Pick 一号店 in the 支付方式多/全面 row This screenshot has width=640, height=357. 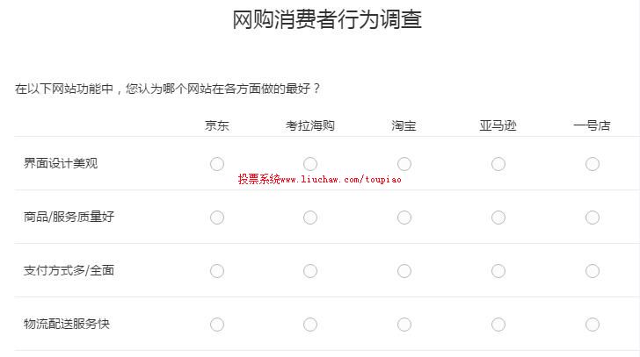(593, 271)
